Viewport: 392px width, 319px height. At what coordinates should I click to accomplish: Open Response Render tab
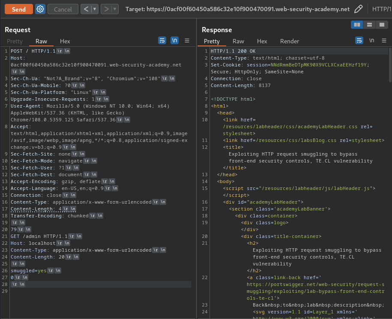pyautogui.click(x=290, y=41)
